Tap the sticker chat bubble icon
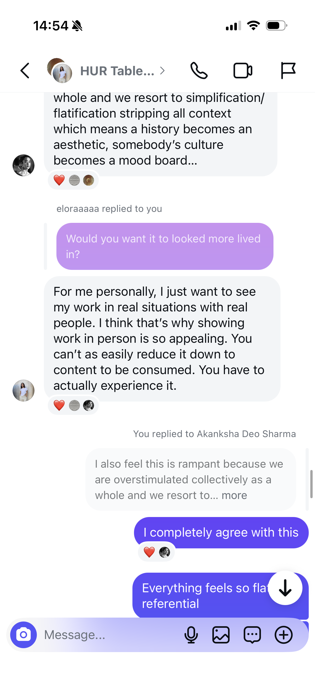Viewport: 315px width, 685px height. click(x=252, y=635)
